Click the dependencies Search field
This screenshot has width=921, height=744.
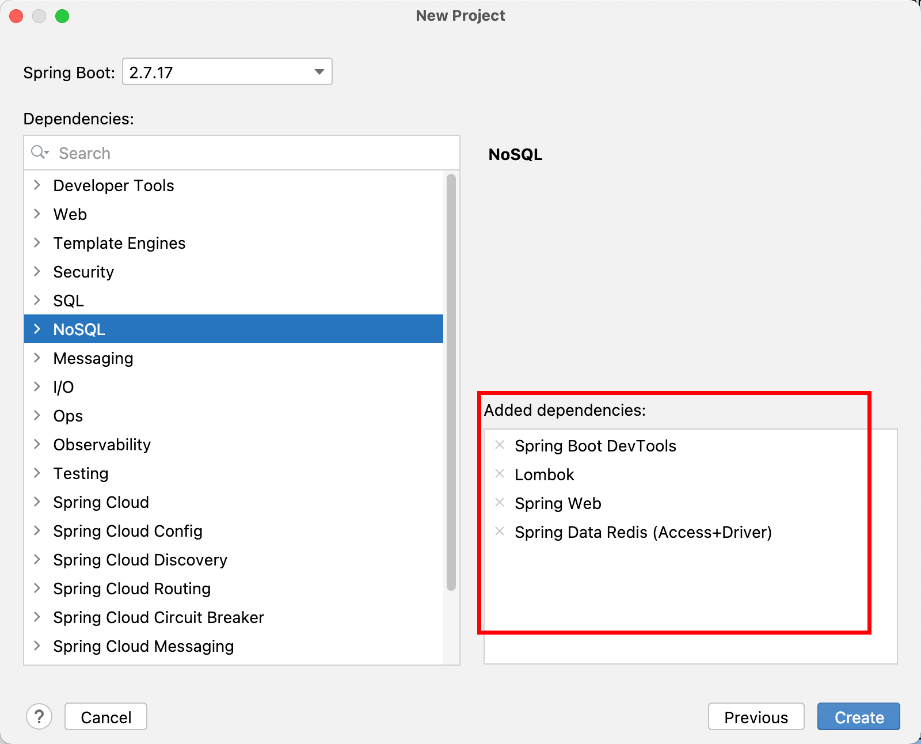[242, 153]
